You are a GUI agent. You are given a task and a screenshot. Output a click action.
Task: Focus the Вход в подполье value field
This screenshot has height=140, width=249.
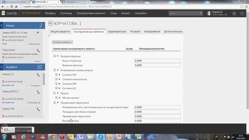tap(157, 61)
